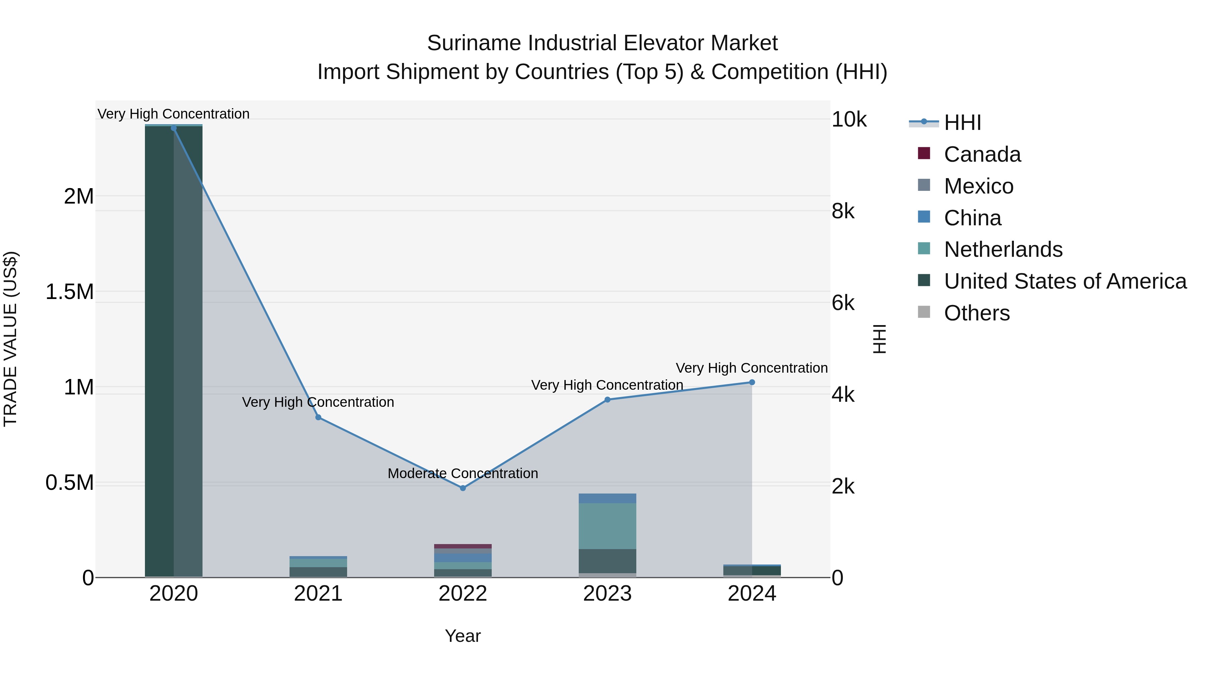The width and height of the screenshot is (1205, 678).
Task: Click the Mexico legend label
Action: click(x=979, y=186)
